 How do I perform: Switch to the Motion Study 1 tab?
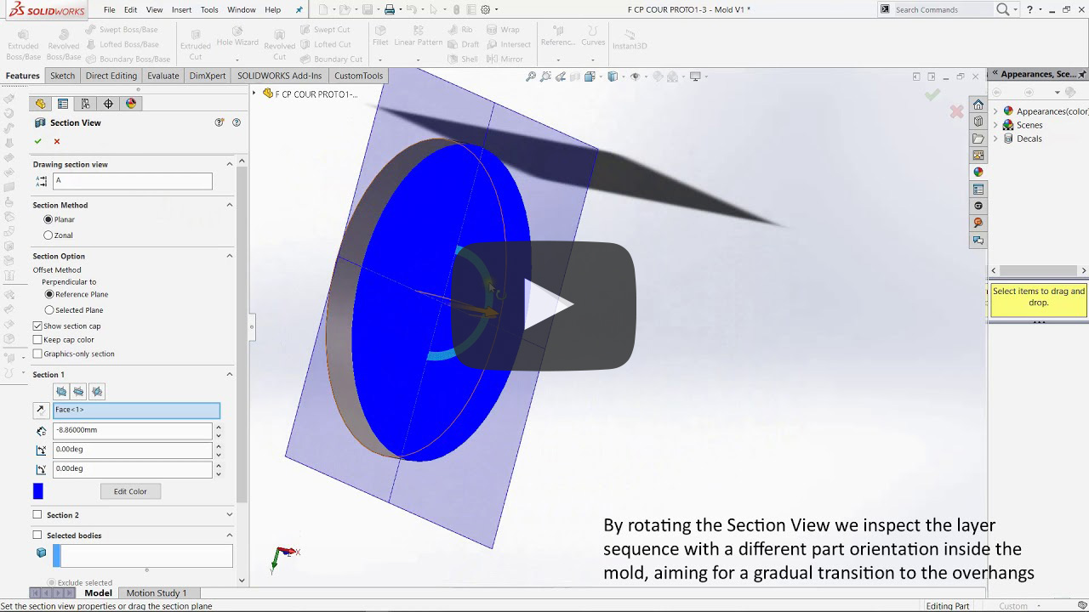click(157, 593)
